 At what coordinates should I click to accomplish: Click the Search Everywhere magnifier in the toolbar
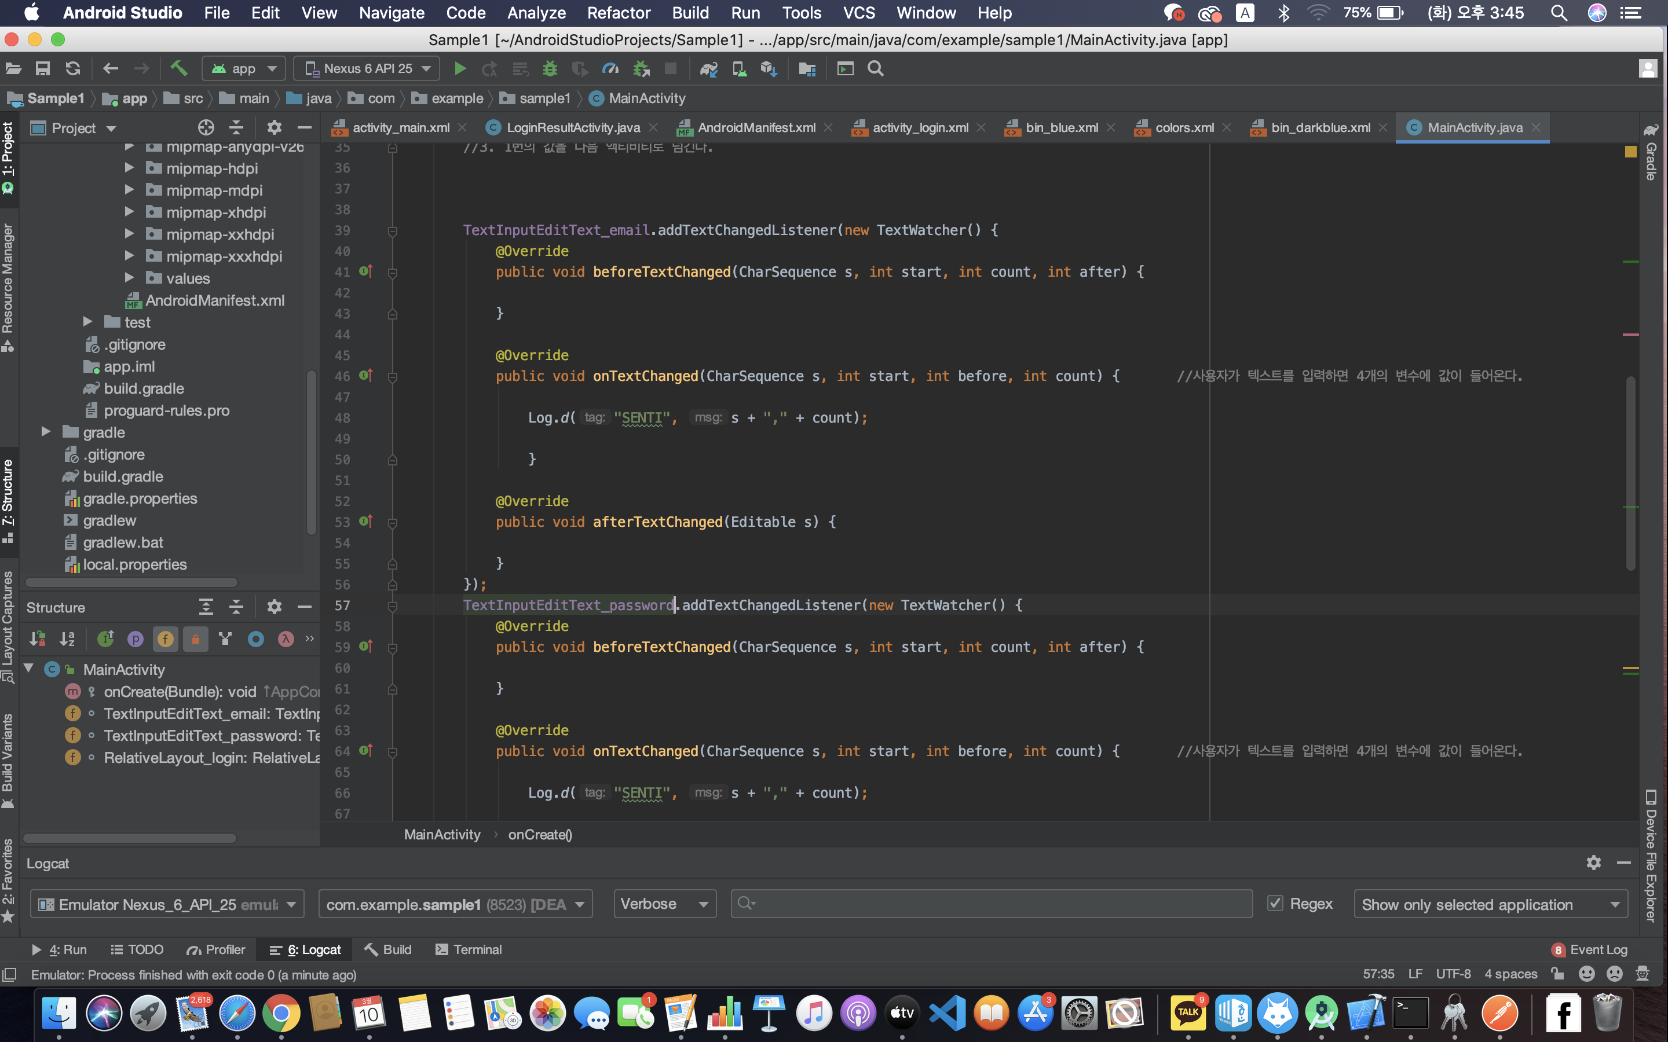[x=875, y=68]
